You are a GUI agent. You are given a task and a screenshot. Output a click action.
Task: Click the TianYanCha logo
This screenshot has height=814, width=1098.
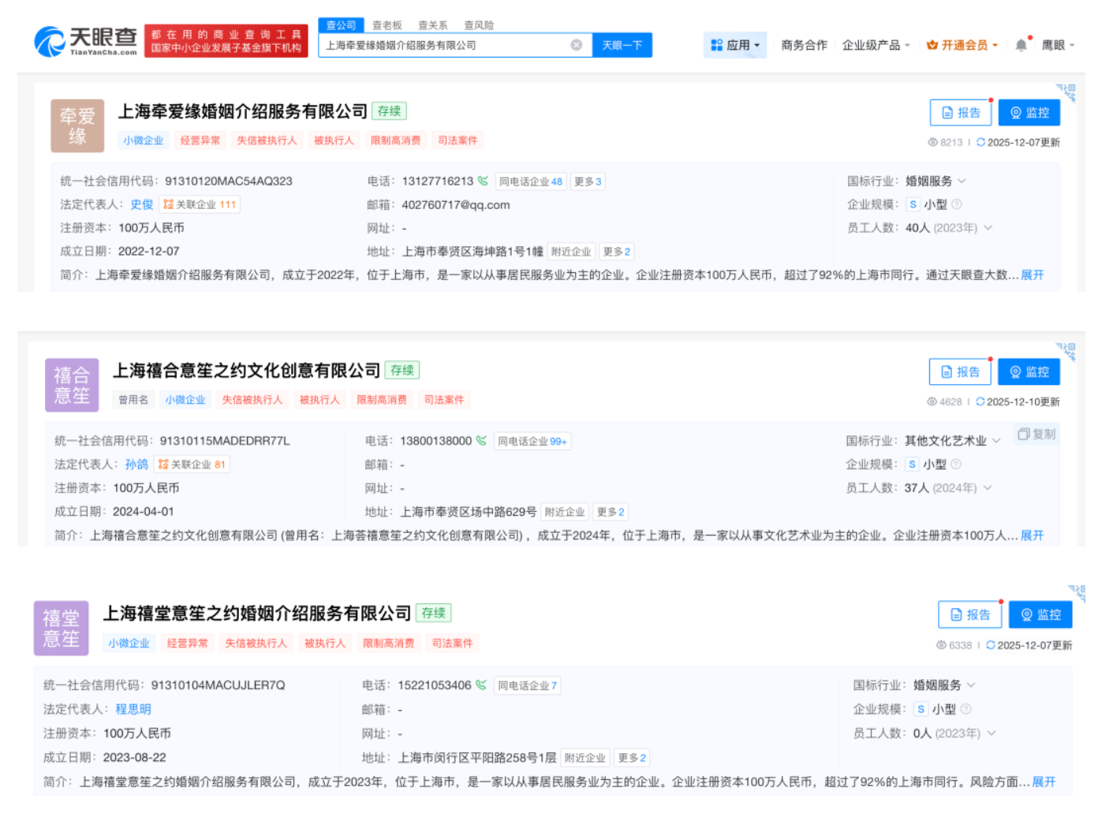[x=85, y=41]
